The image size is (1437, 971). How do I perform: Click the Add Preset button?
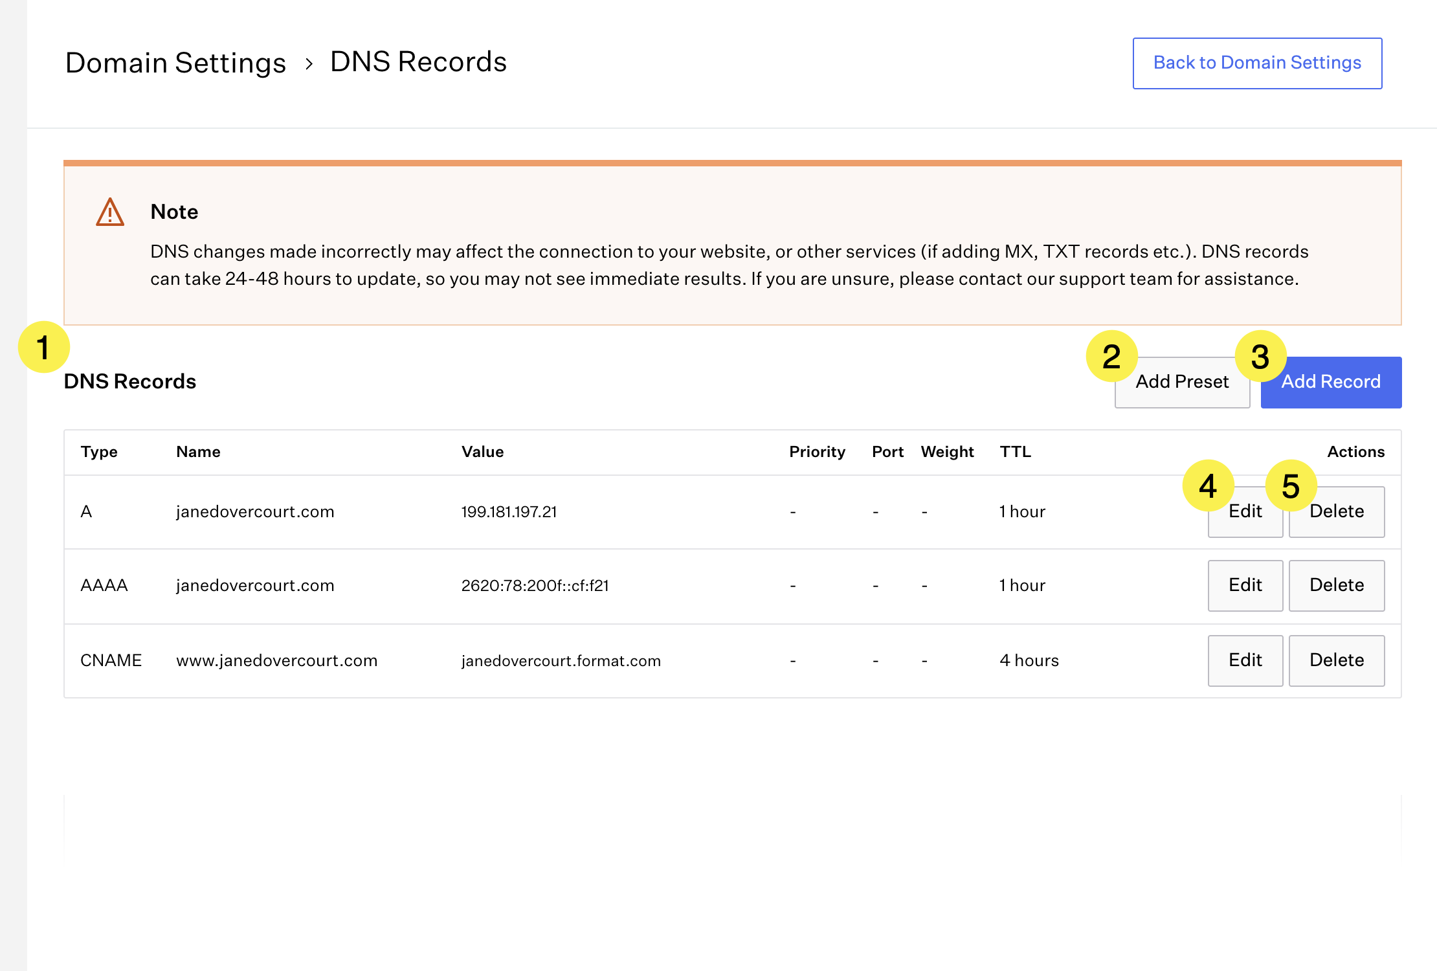point(1182,382)
